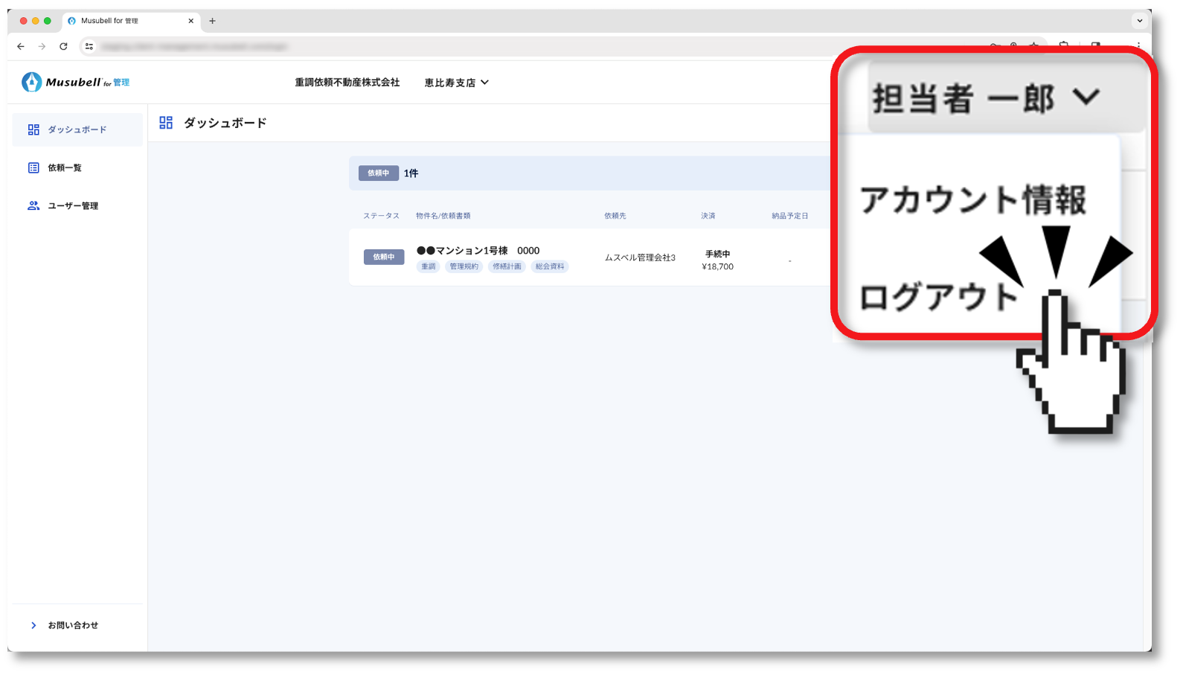Open a new browser tab with plus icon
Viewport: 1183px width, 675px height.
pyautogui.click(x=212, y=21)
